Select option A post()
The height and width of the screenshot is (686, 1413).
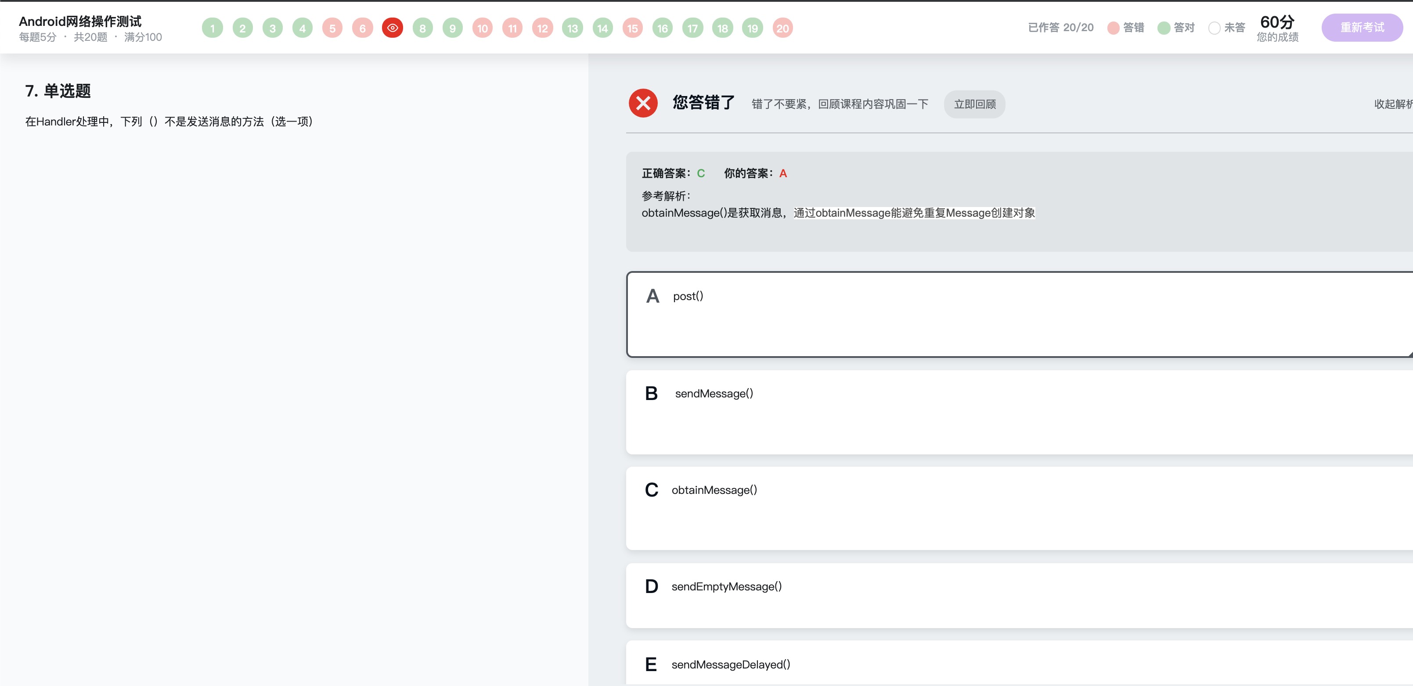click(1020, 314)
